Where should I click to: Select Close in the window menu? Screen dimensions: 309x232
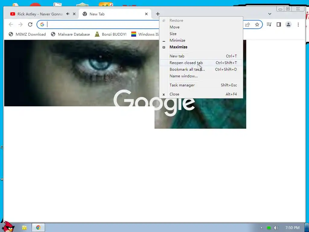(x=201, y=94)
